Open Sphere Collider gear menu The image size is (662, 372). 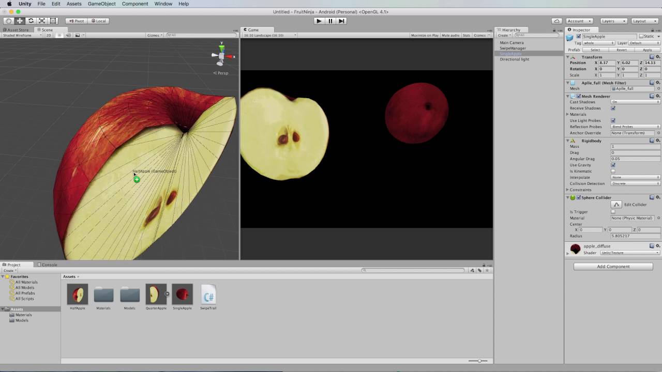pyautogui.click(x=658, y=197)
